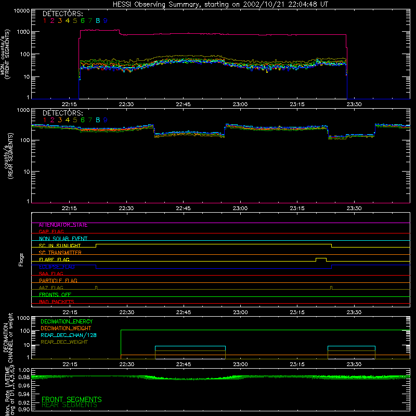Pick detector 4 number in rear segments legend
This screenshot has width=416, height=416.
[x=68, y=120]
